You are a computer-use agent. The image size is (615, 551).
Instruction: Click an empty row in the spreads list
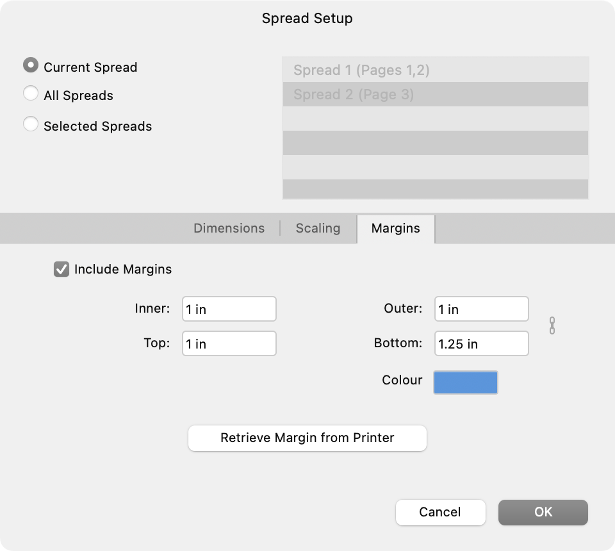435,119
